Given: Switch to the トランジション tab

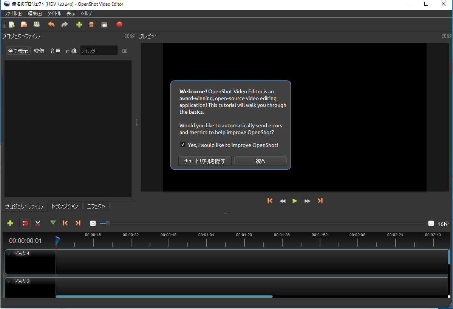Looking at the screenshot, I should pyautogui.click(x=65, y=206).
